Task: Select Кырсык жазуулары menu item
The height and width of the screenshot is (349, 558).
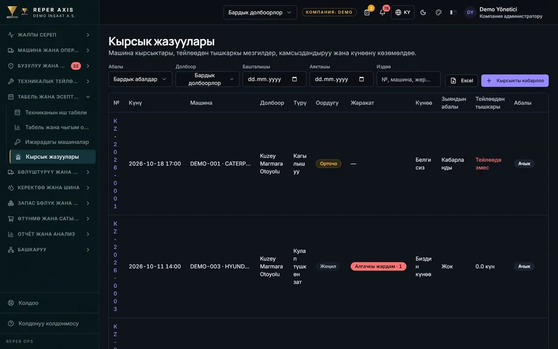Action: click(52, 157)
